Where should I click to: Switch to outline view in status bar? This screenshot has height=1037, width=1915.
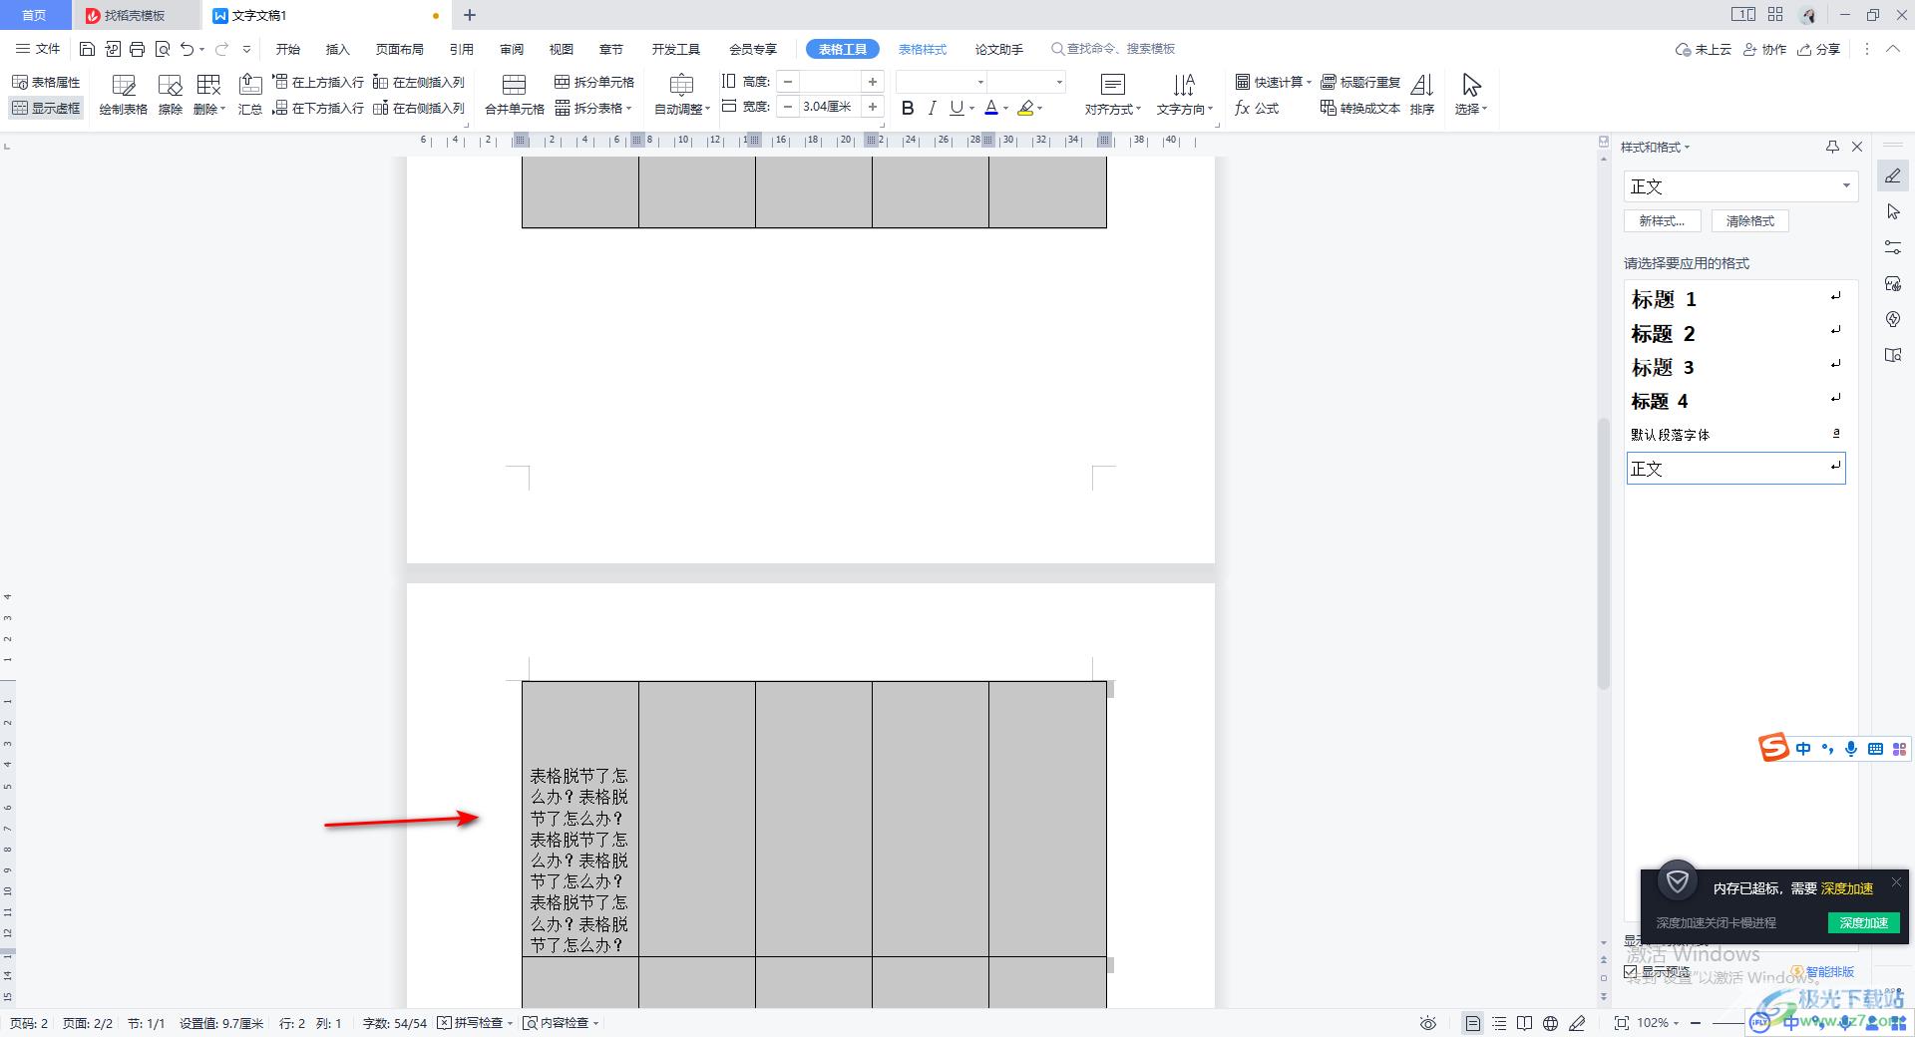(x=1499, y=1023)
